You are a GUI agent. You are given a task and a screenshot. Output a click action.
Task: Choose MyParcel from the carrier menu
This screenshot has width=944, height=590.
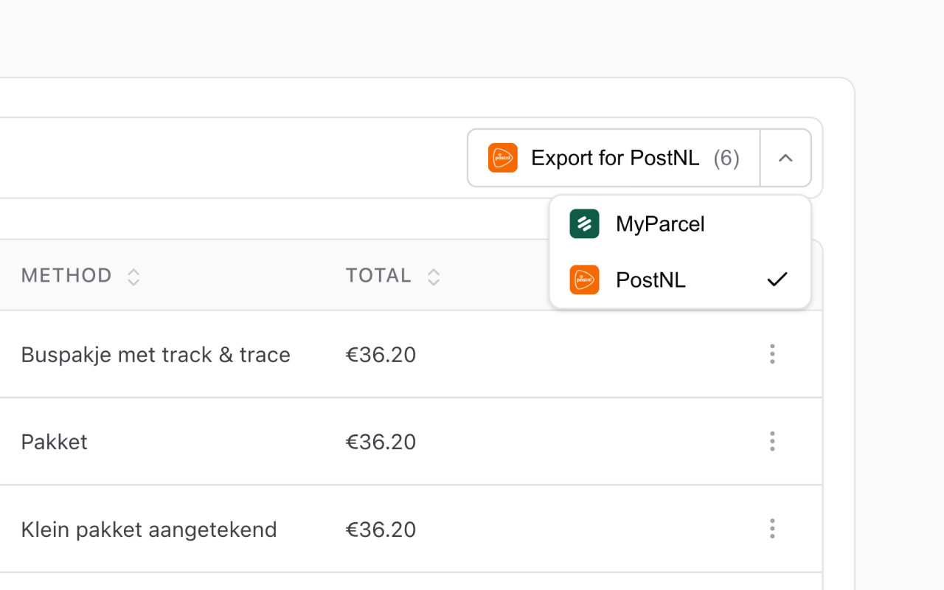tap(660, 223)
